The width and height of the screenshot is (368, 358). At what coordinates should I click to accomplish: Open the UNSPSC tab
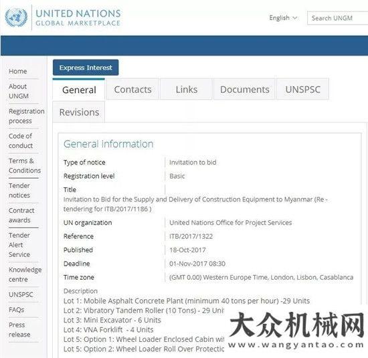pyautogui.click(x=302, y=90)
